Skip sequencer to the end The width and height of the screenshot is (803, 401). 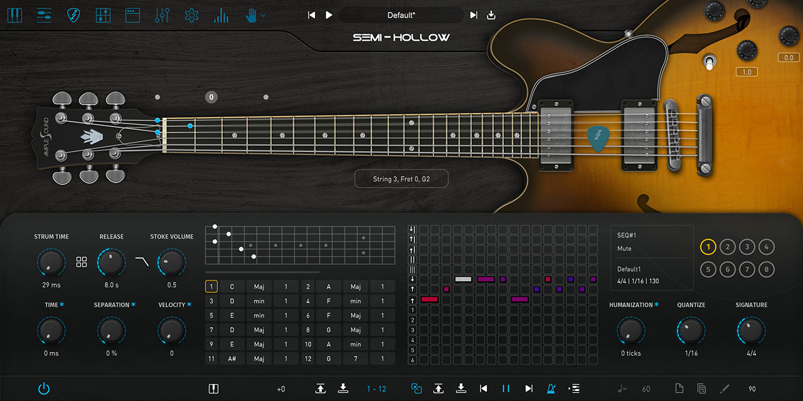click(x=529, y=389)
